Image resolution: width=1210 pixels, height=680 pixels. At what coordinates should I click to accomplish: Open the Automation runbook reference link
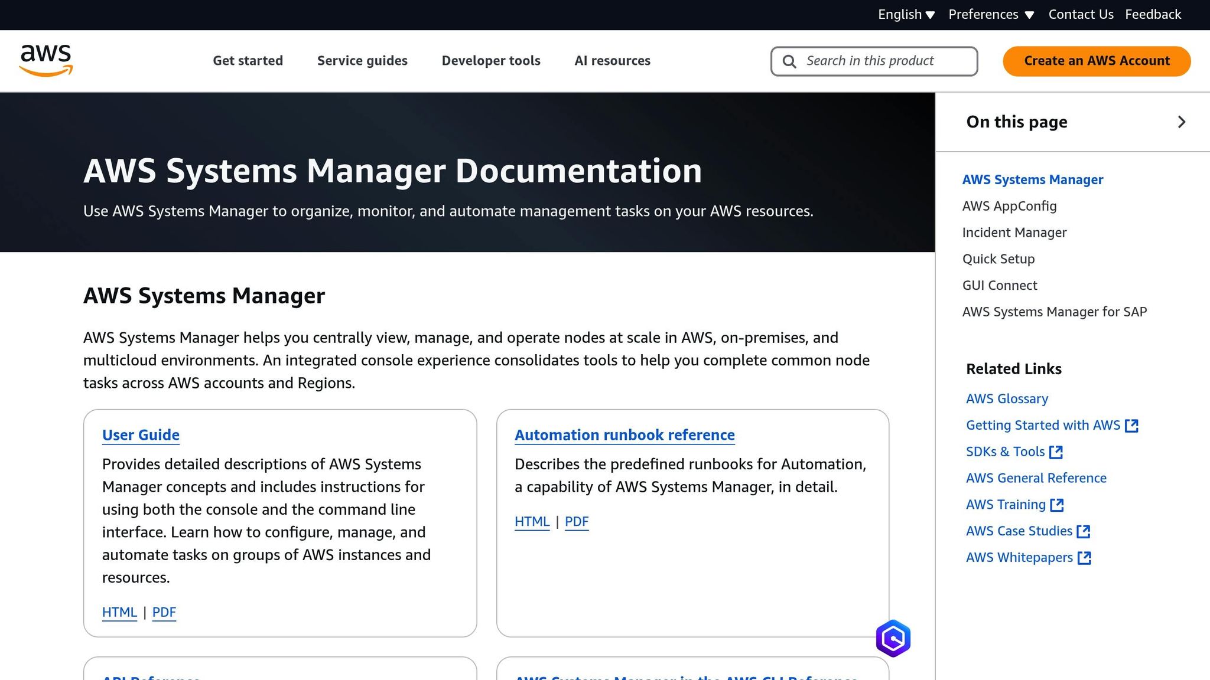click(624, 435)
